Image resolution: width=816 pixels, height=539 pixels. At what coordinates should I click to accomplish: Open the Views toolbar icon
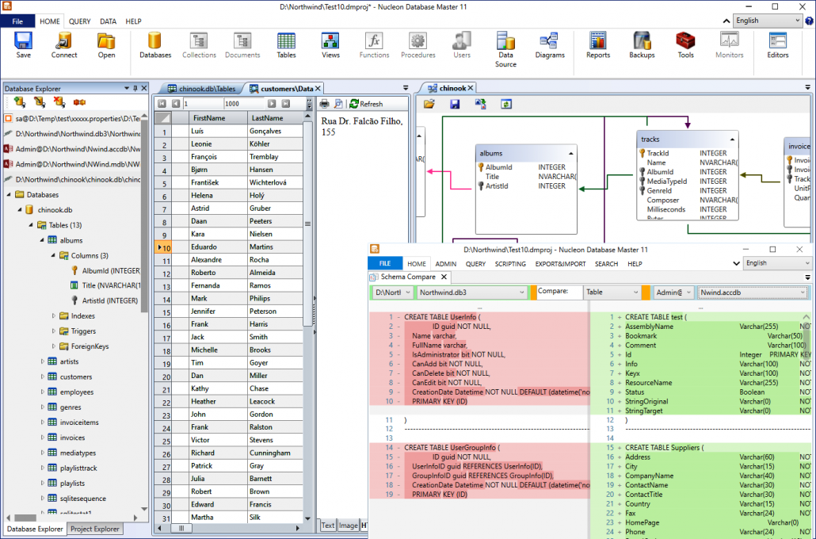tap(330, 45)
